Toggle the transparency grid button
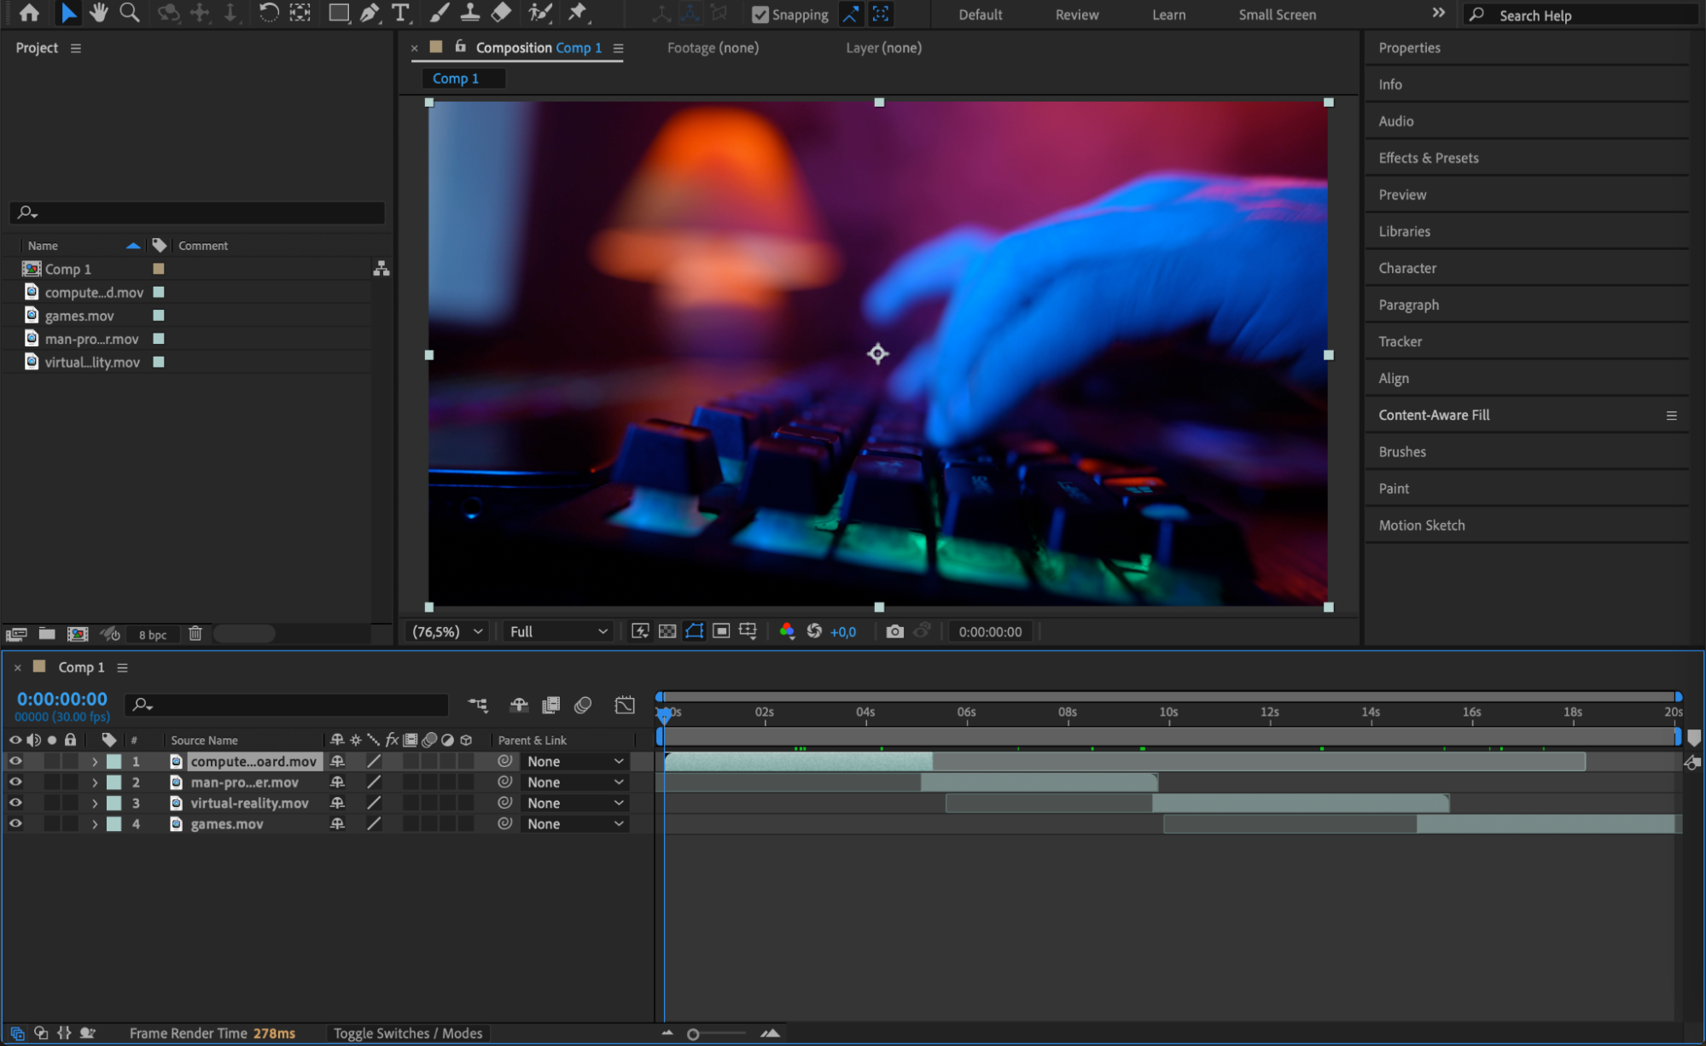 pos(667,631)
